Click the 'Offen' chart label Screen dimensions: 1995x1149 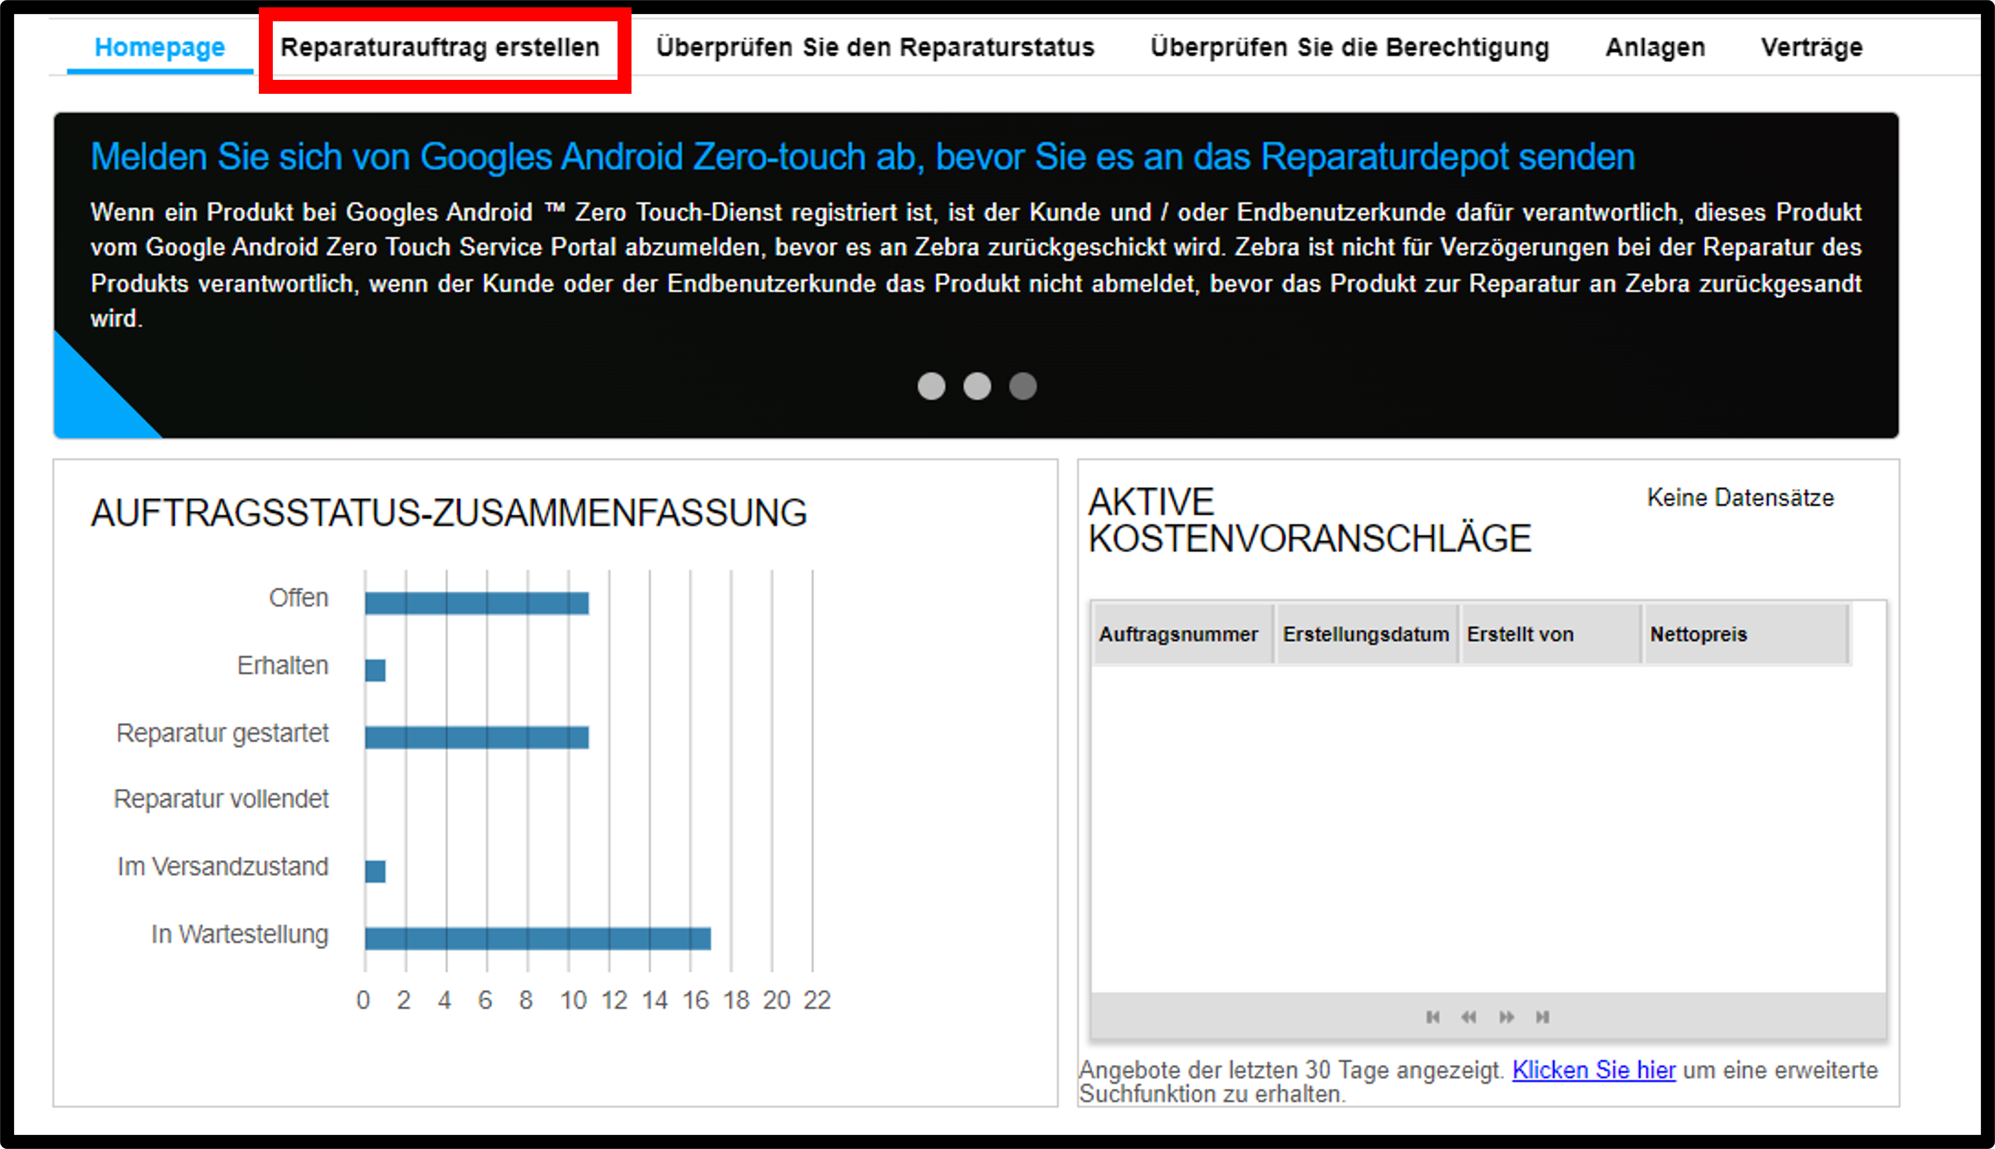coord(298,597)
